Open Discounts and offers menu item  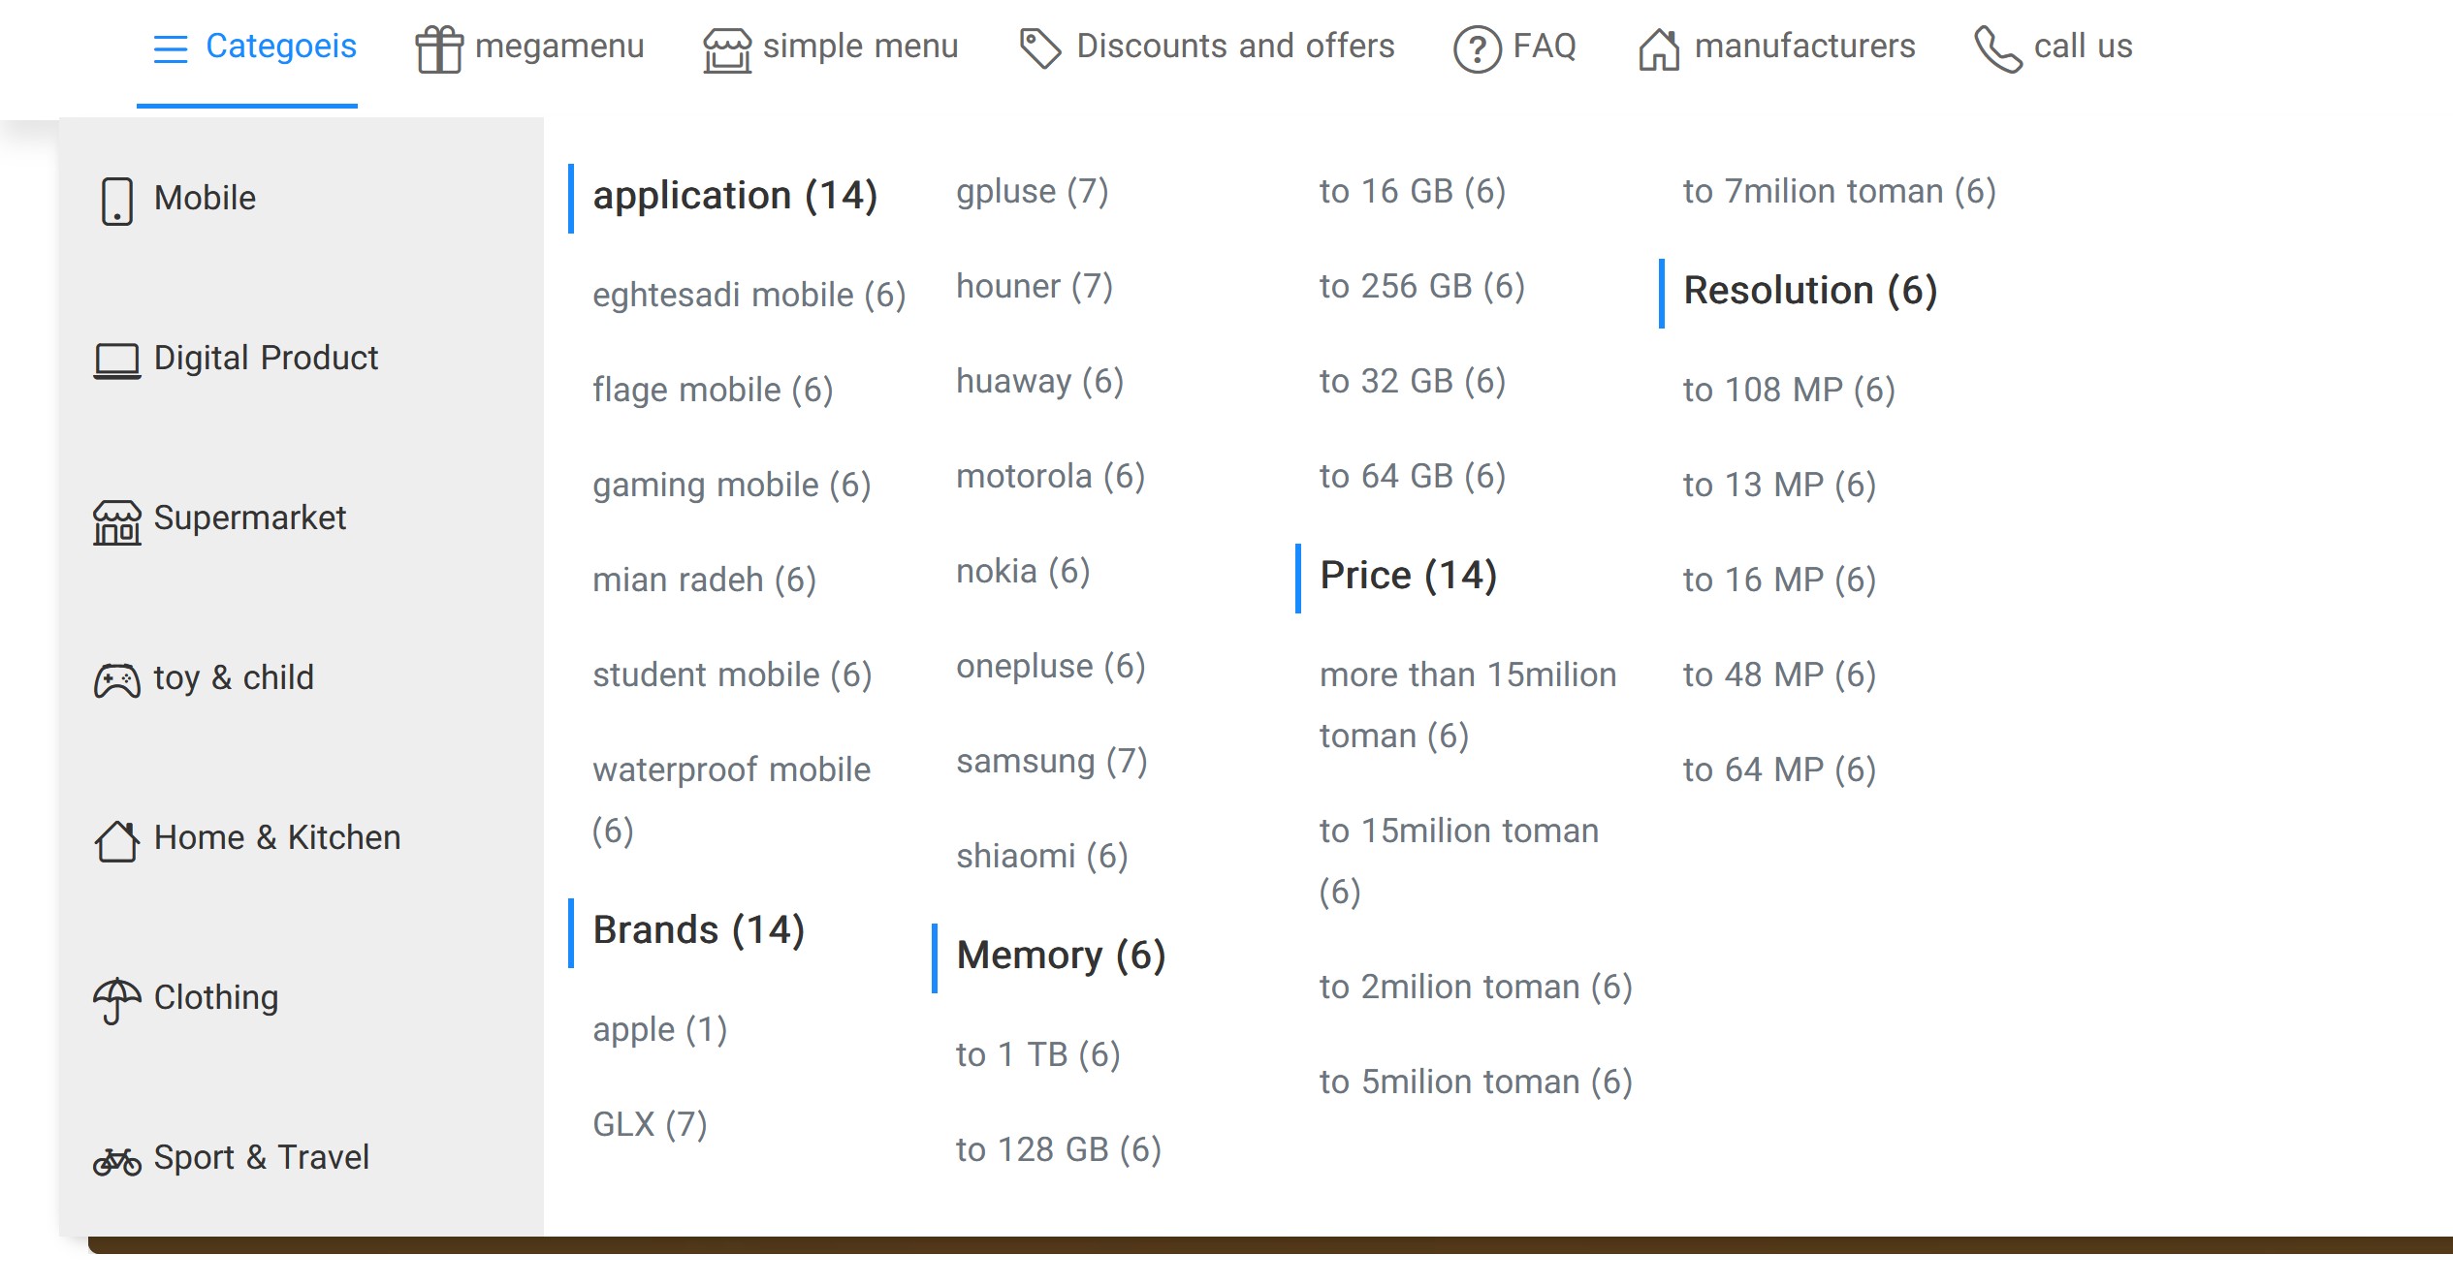pos(1234,46)
